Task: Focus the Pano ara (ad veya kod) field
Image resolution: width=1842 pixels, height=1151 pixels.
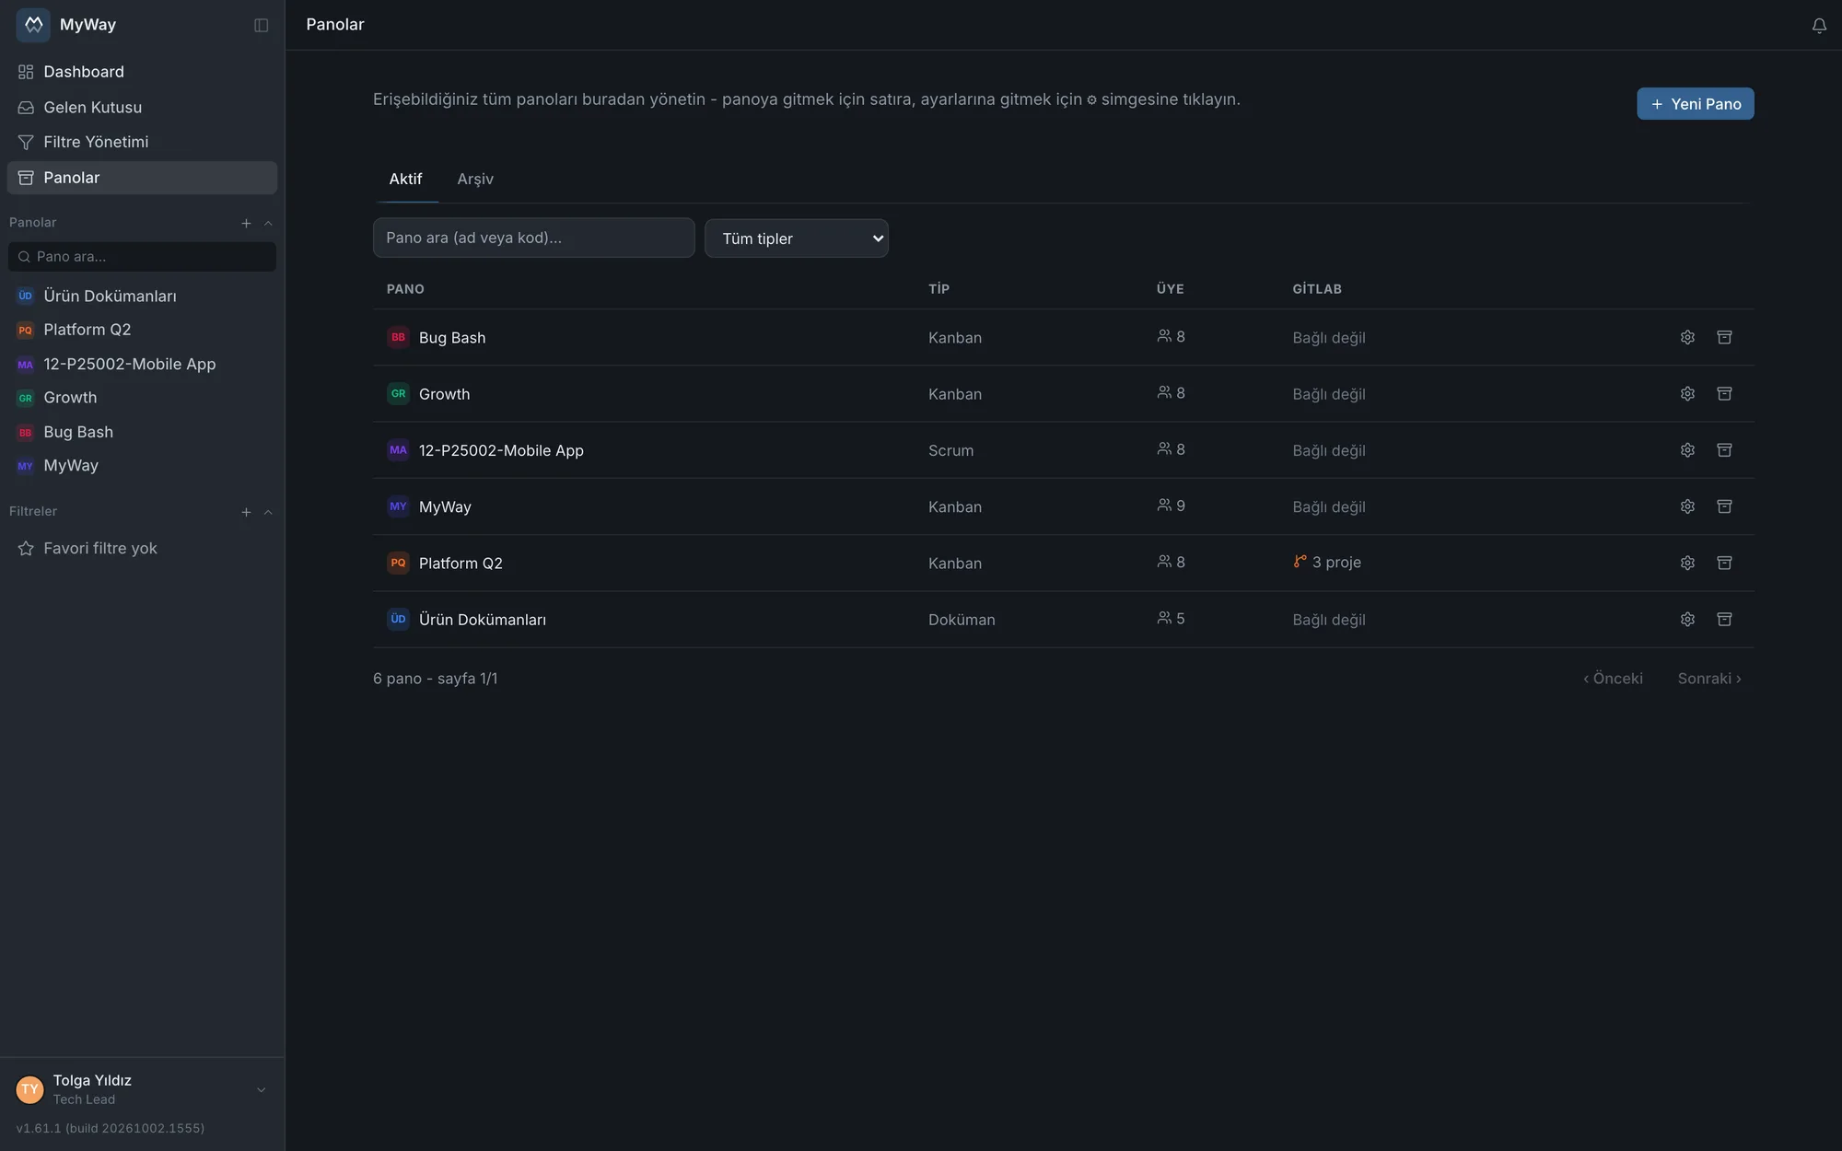Action: pos(533,238)
